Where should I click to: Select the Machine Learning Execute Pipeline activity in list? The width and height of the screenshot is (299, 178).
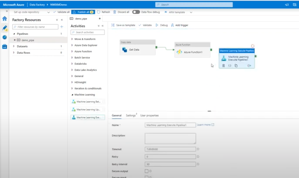click(88, 117)
